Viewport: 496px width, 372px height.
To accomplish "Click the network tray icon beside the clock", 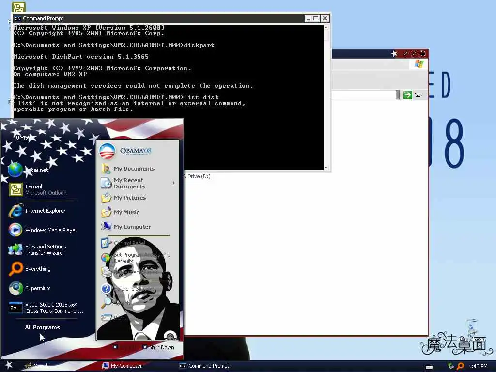I will coord(451,366).
